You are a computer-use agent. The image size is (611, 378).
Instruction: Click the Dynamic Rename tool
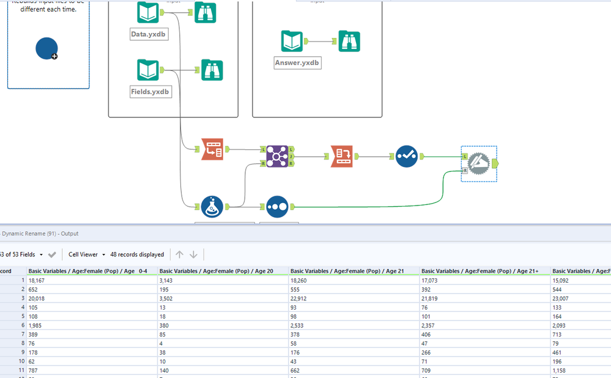pyautogui.click(x=342, y=156)
